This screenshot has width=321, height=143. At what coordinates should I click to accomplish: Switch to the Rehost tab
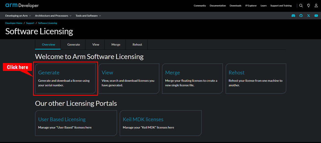coord(137,45)
